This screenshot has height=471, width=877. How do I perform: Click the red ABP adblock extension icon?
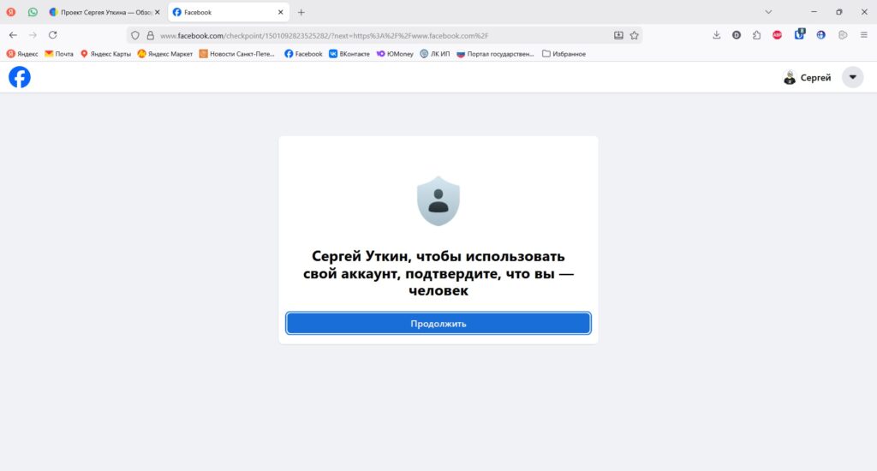pyautogui.click(x=777, y=35)
